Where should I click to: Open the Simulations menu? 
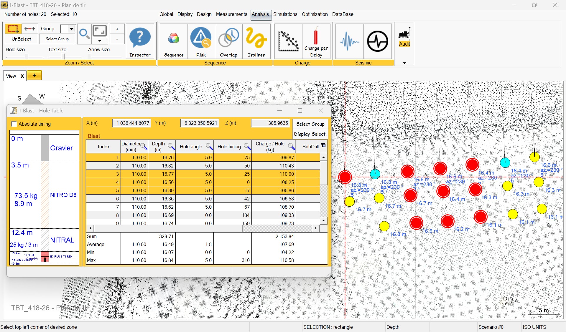[285, 14]
